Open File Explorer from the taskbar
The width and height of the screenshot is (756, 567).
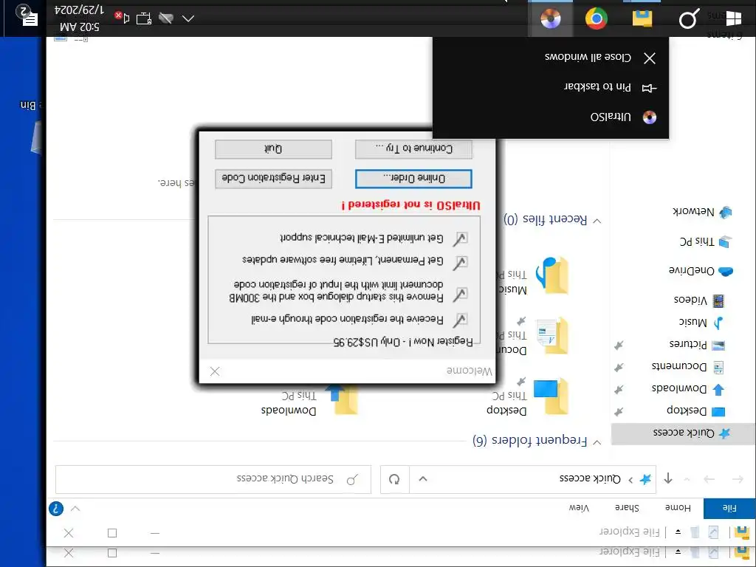(642, 18)
